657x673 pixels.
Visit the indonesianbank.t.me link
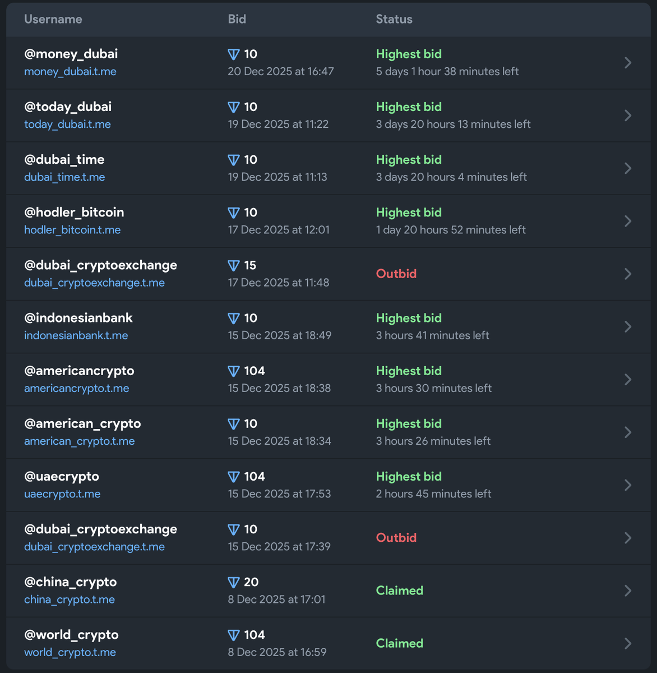(x=76, y=335)
